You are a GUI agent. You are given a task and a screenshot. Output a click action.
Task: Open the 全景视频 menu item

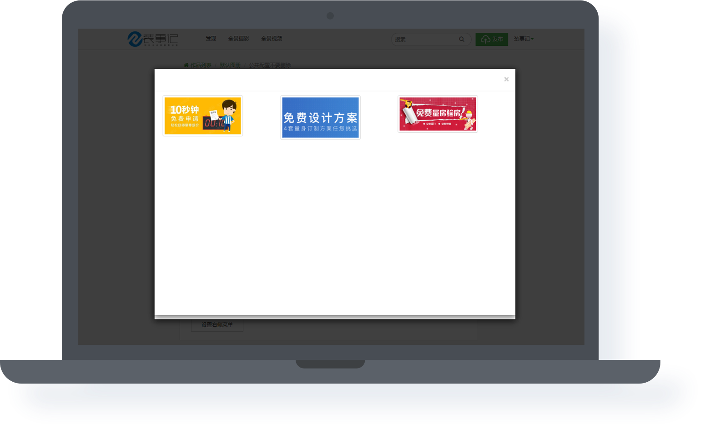coord(272,39)
